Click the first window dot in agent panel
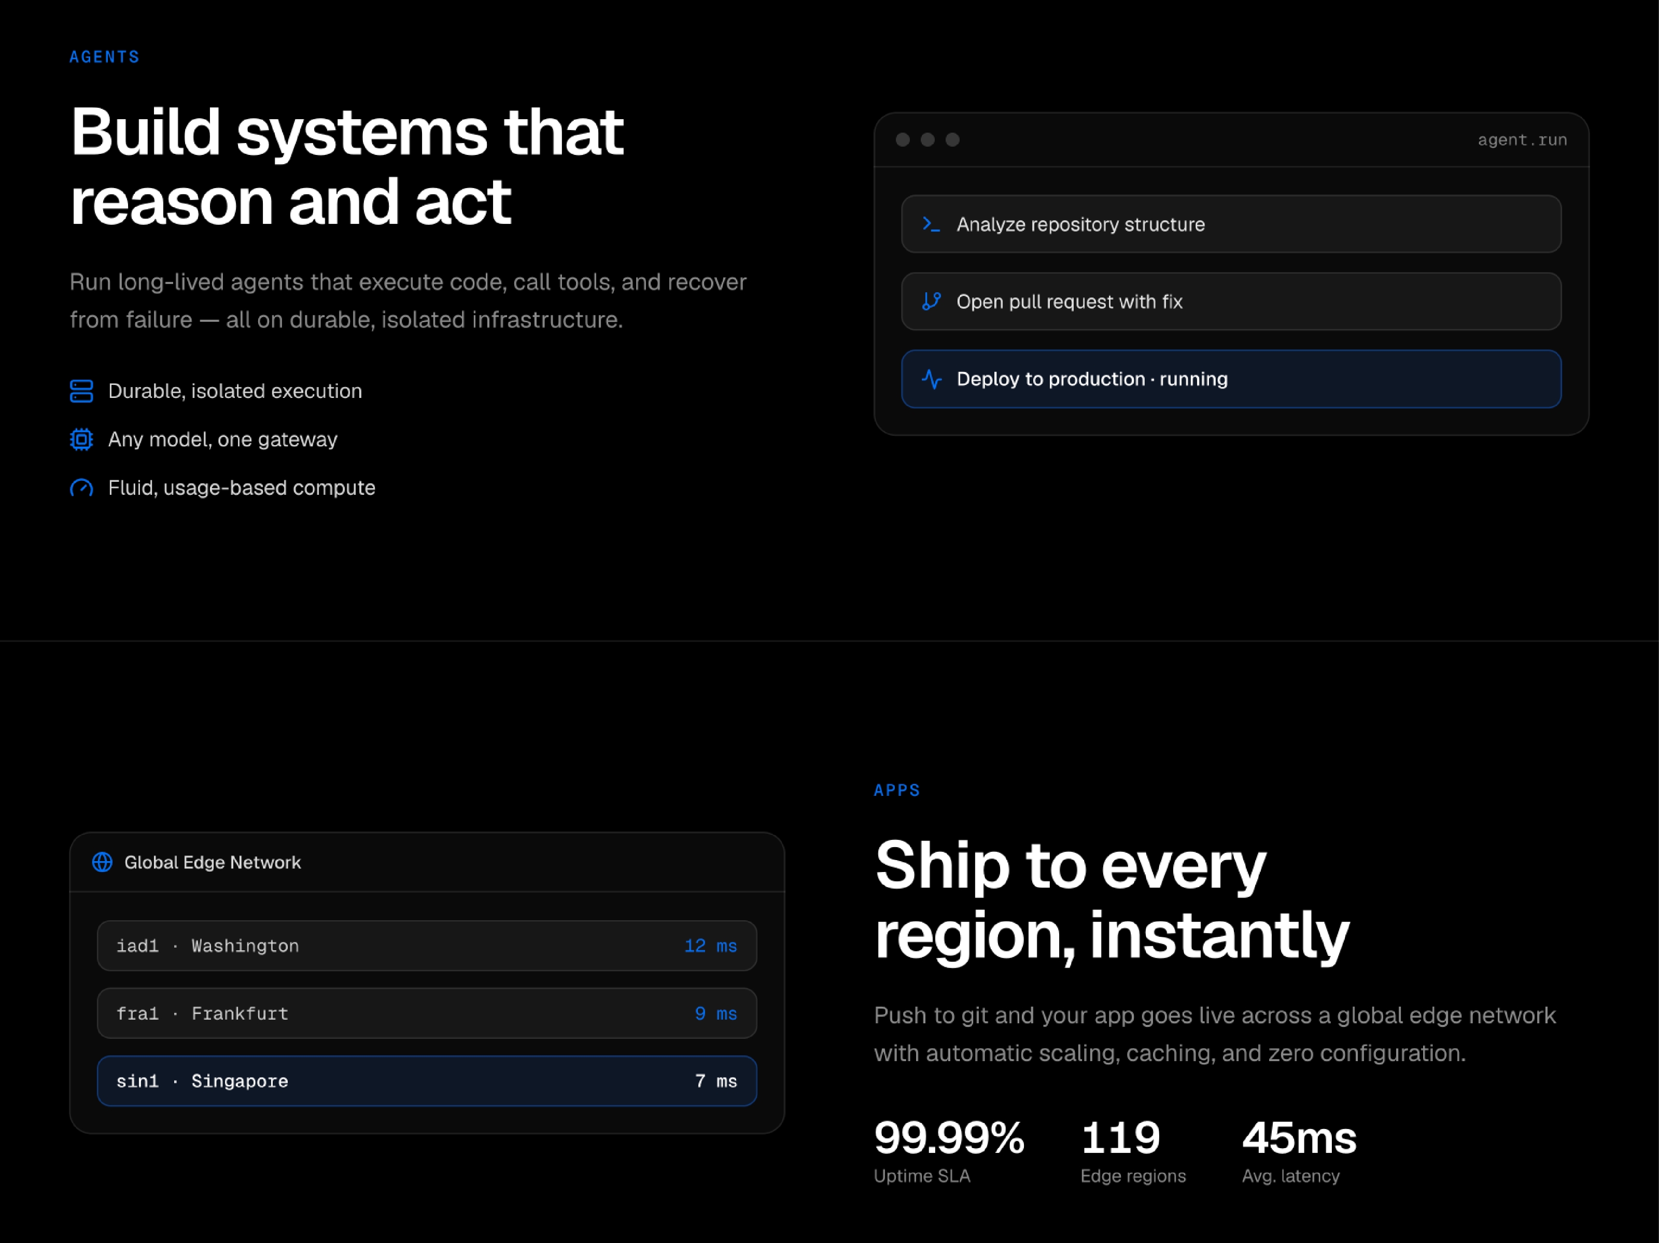The height and width of the screenshot is (1243, 1659). [903, 139]
